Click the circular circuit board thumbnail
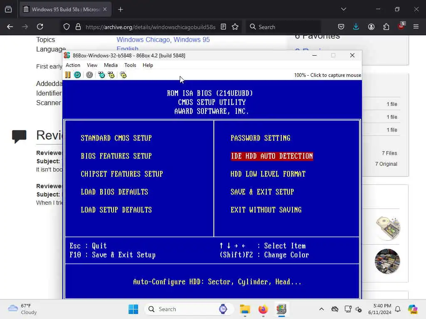Screen dimensions: 426x319 [x=388, y=261]
